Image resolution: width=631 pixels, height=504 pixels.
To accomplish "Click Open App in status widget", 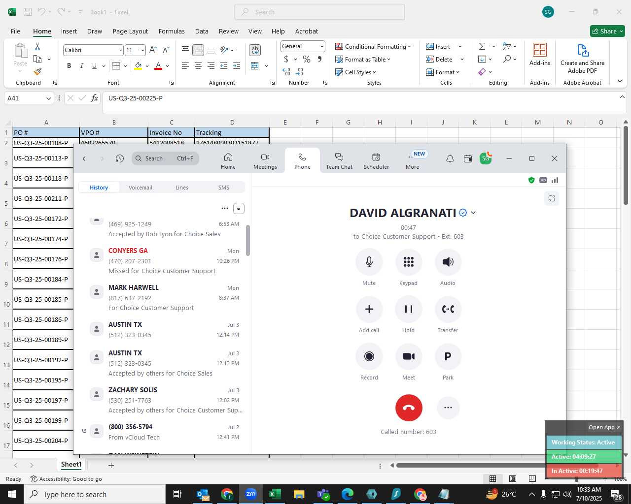I will [604, 427].
